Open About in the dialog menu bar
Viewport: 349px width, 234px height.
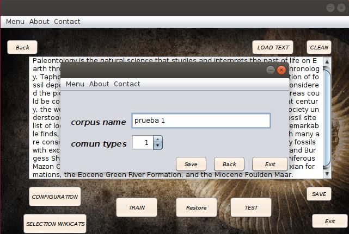(99, 84)
